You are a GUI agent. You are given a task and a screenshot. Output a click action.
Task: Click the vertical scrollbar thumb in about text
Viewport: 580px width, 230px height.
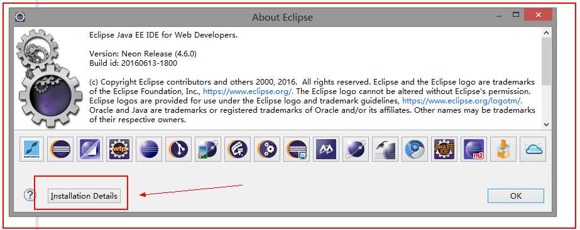click(546, 61)
